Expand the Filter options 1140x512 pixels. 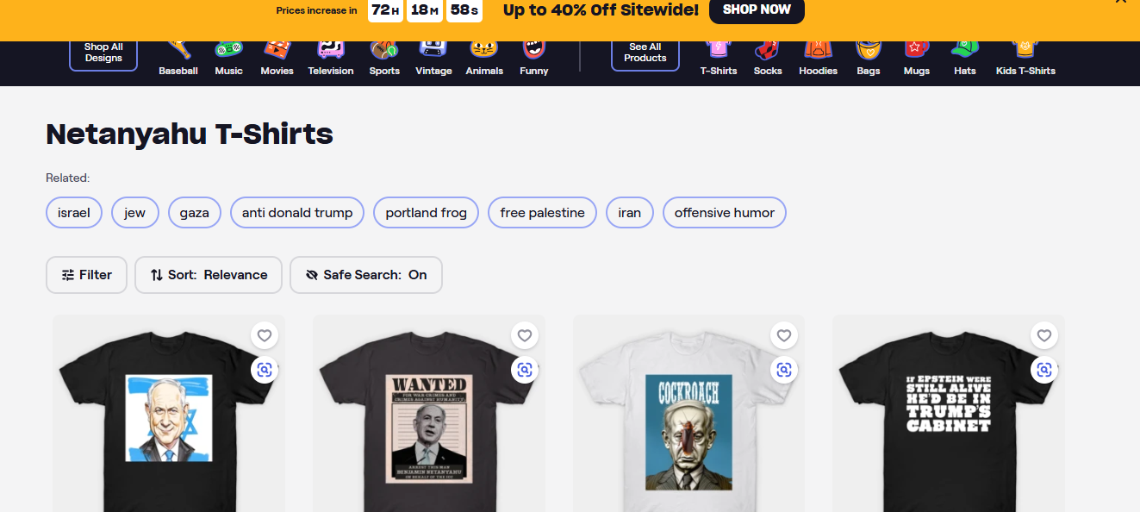coord(86,275)
